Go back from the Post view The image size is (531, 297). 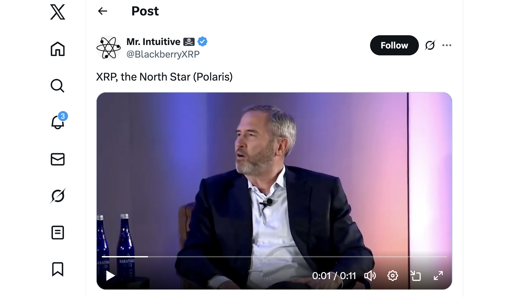pyautogui.click(x=102, y=11)
